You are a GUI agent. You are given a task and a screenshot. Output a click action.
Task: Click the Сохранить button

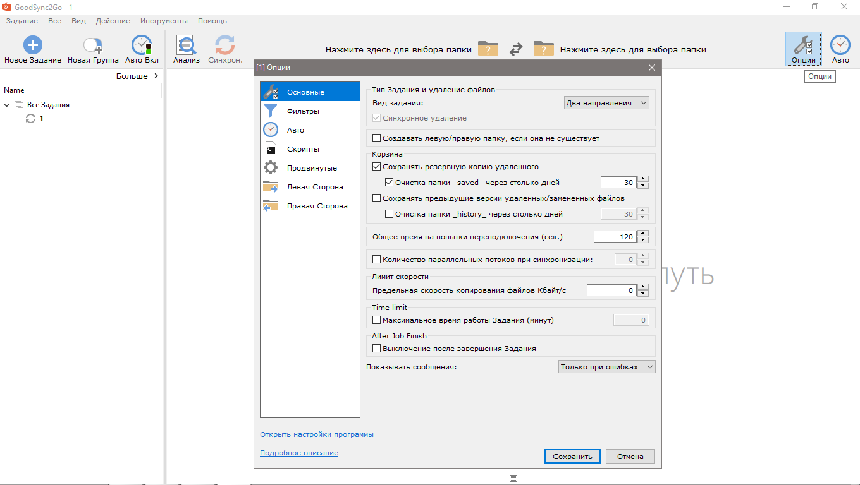(572, 457)
